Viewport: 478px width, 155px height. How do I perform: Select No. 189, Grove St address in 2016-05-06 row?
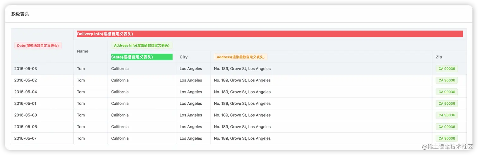click(x=242, y=127)
